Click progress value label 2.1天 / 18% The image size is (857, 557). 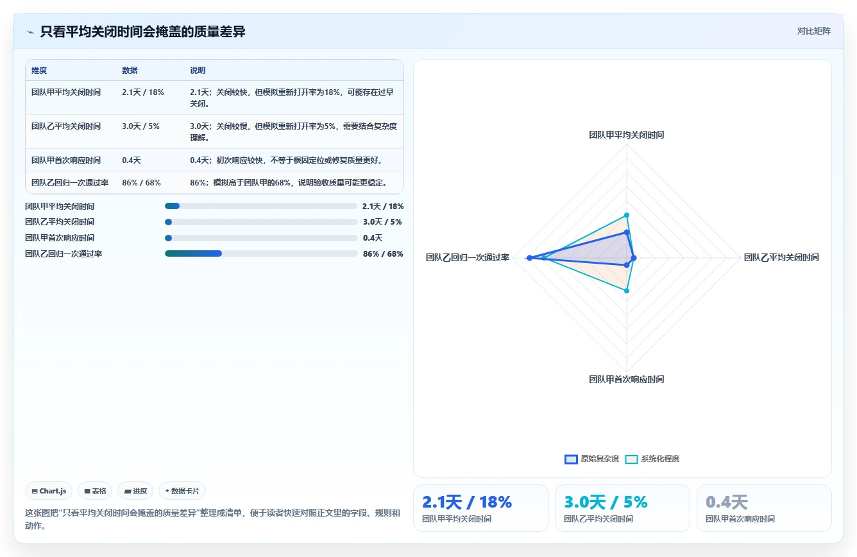click(x=383, y=206)
